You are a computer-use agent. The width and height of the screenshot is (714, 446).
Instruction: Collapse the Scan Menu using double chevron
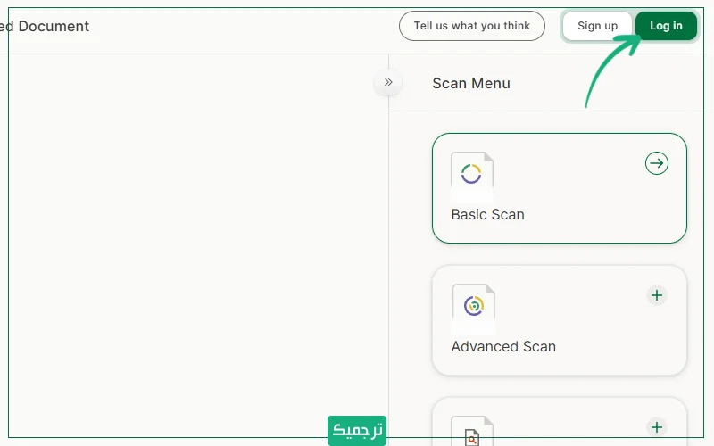pos(388,82)
